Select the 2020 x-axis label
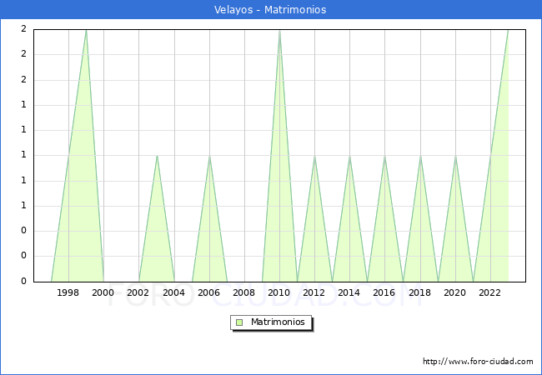Screen dimensions: 542x375 coord(455,292)
